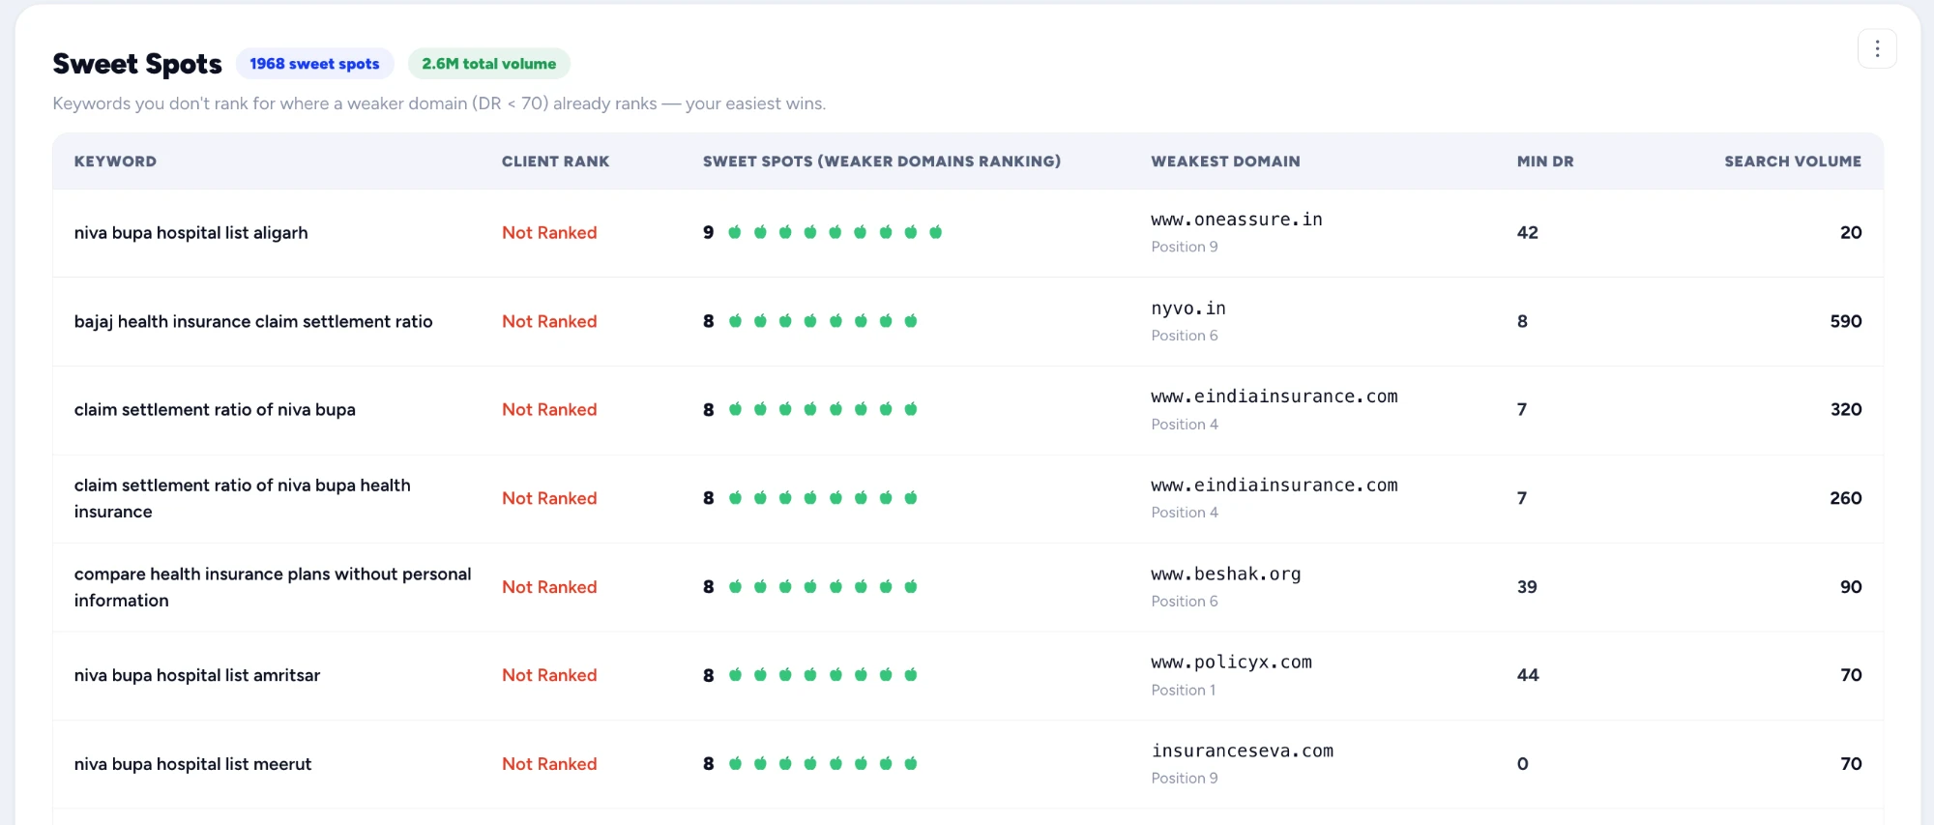Click the 1968 sweet spots badge
Image resolution: width=1934 pixels, height=825 pixels.
[314, 64]
